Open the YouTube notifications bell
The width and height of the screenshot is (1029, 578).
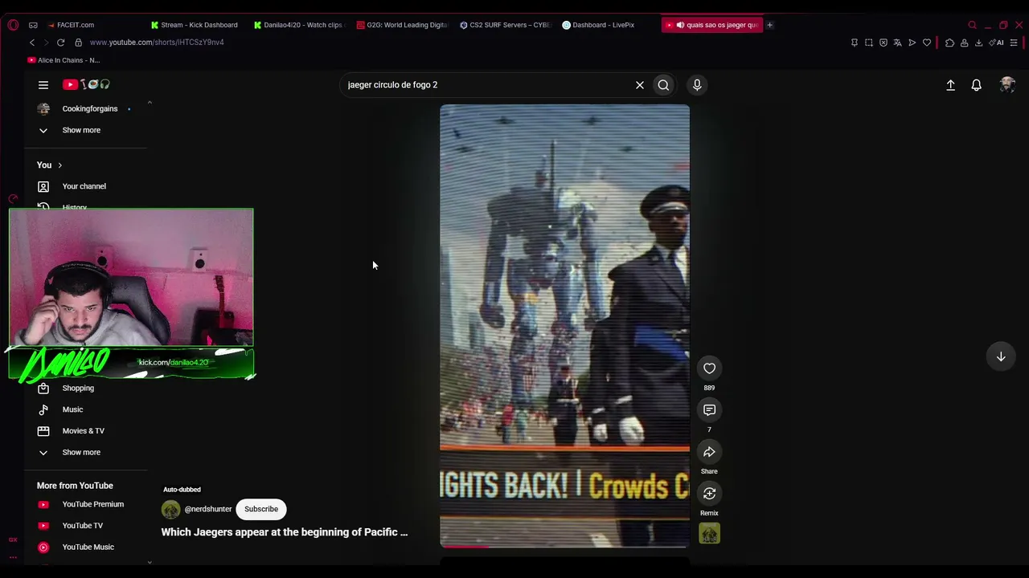click(976, 85)
